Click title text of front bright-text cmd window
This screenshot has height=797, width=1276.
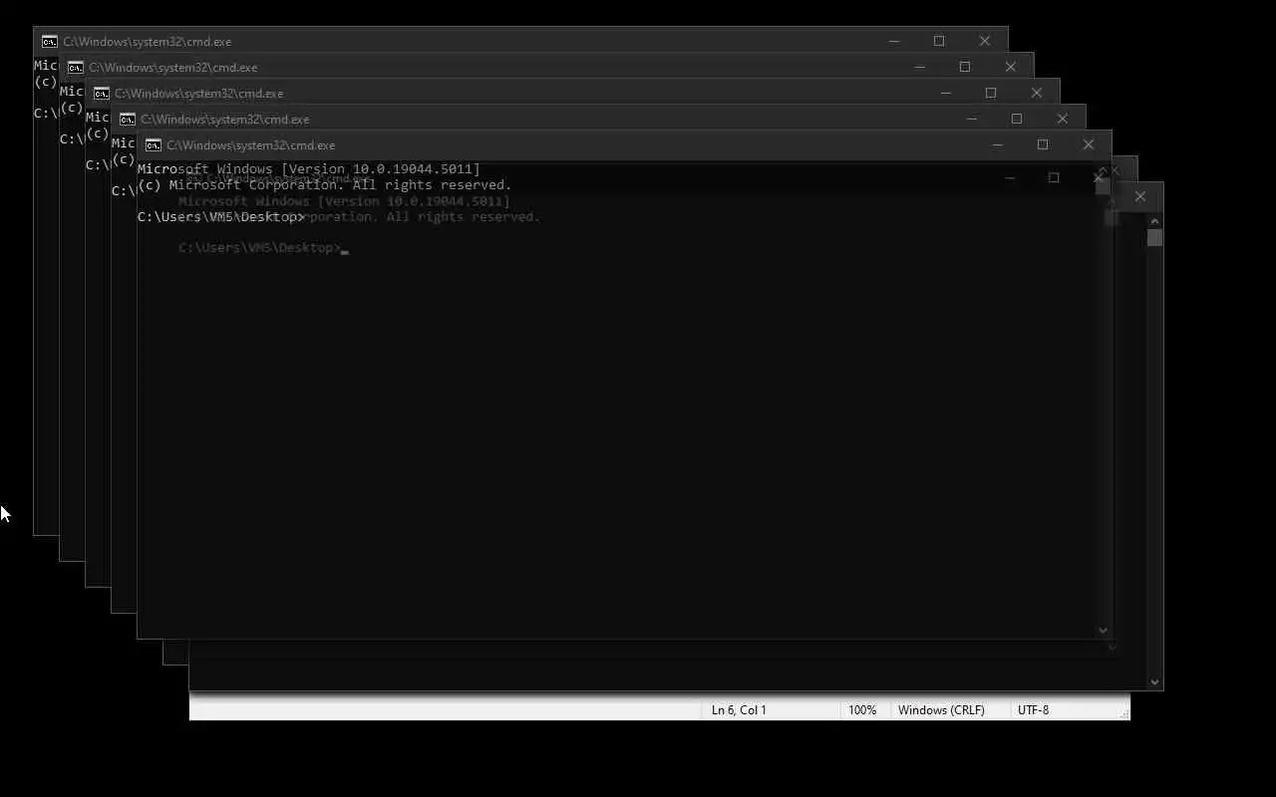click(x=251, y=145)
